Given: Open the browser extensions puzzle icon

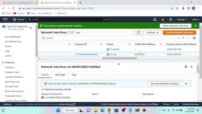Looking at the screenshot, I should [183, 8].
